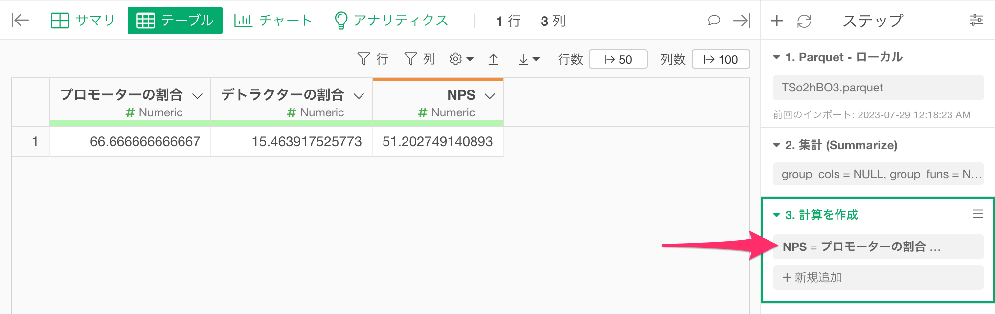The image size is (995, 314).
Task: Open プロモーターの割合 column menu
Action: (197, 96)
